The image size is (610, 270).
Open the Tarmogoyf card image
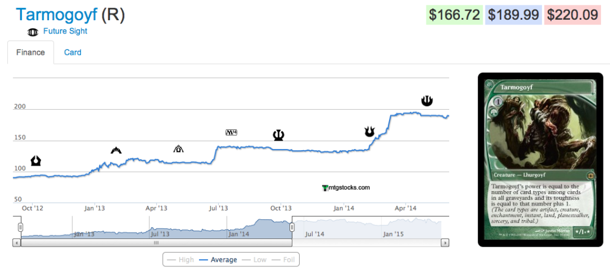541,160
